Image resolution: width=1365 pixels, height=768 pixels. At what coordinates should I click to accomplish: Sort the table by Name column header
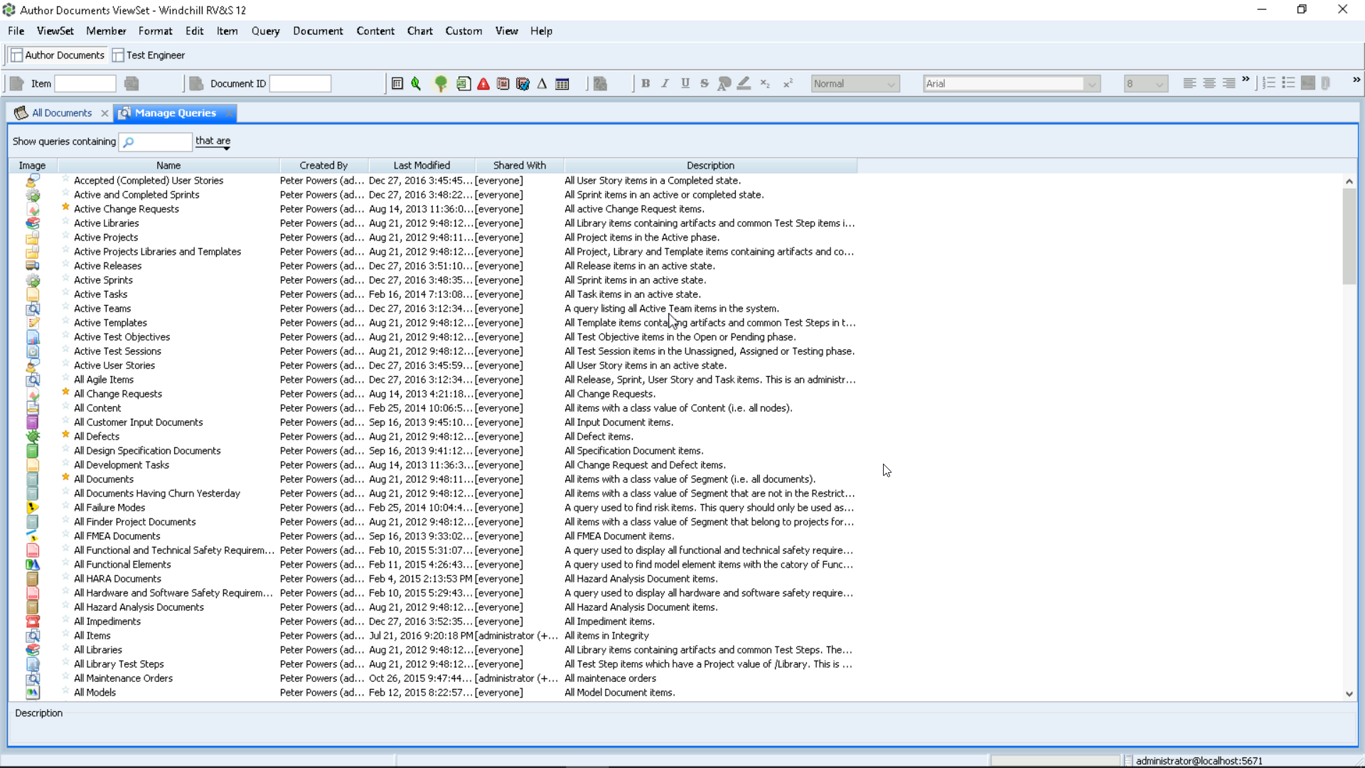click(168, 165)
